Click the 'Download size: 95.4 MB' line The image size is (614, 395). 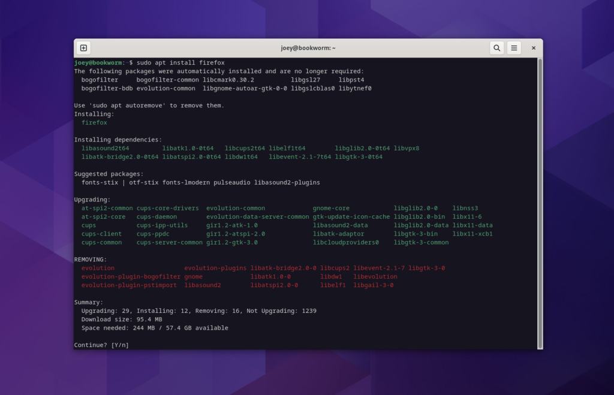(122, 319)
